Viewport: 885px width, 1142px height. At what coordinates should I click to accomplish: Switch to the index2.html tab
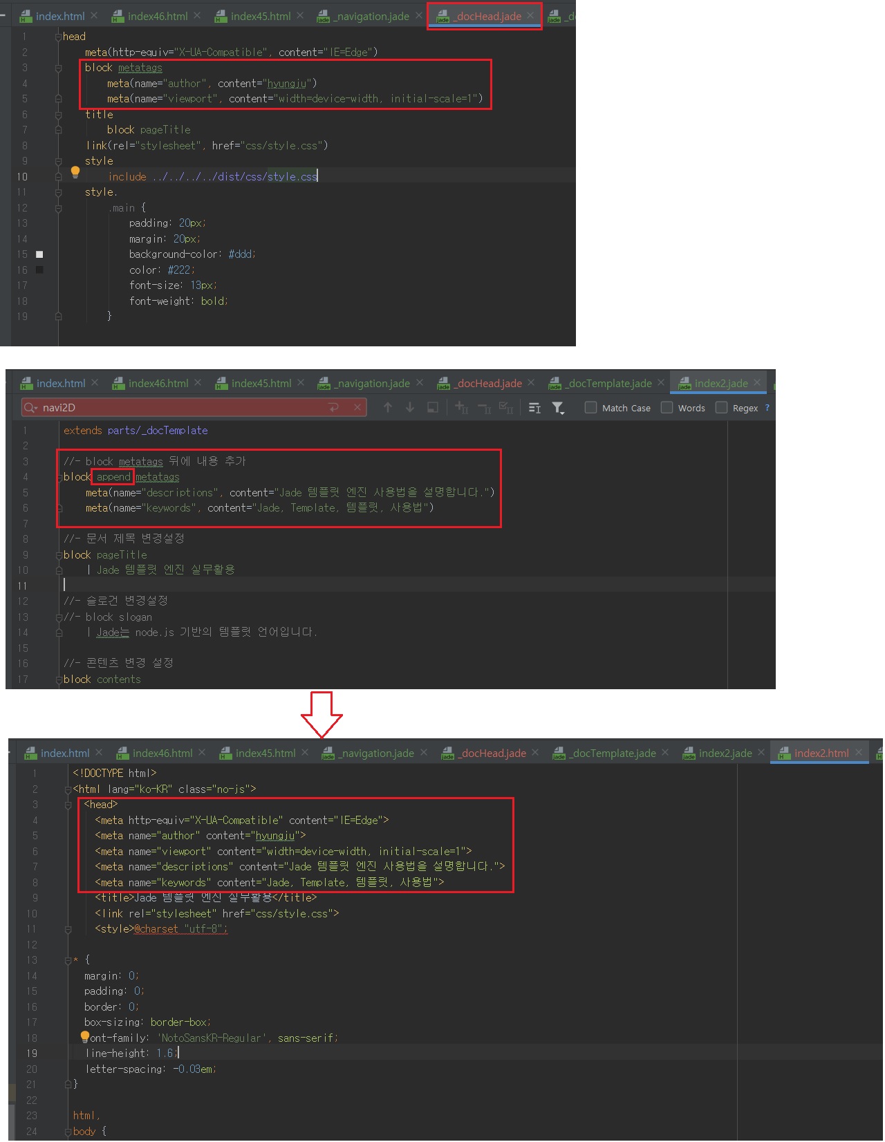pyautogui.click(x=821, y=753)
